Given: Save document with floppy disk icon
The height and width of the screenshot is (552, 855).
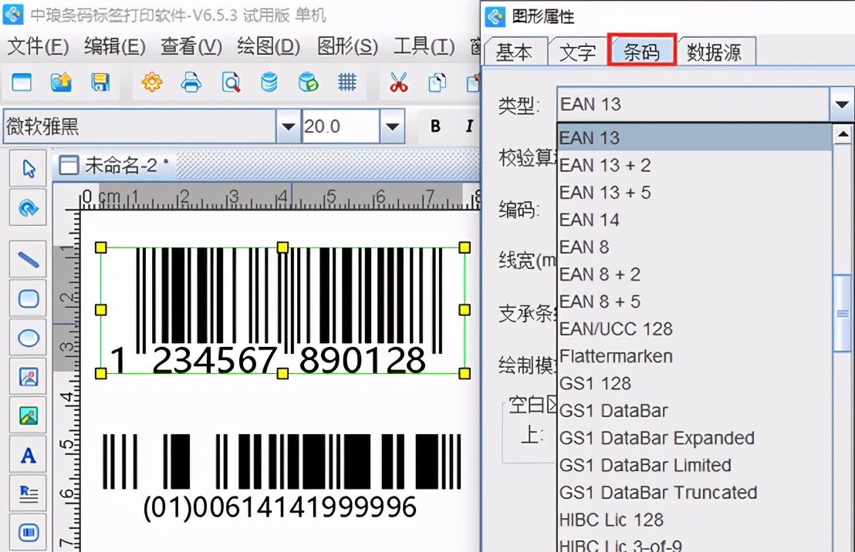Looking at the screenshot, I should (x=100, y=82).
